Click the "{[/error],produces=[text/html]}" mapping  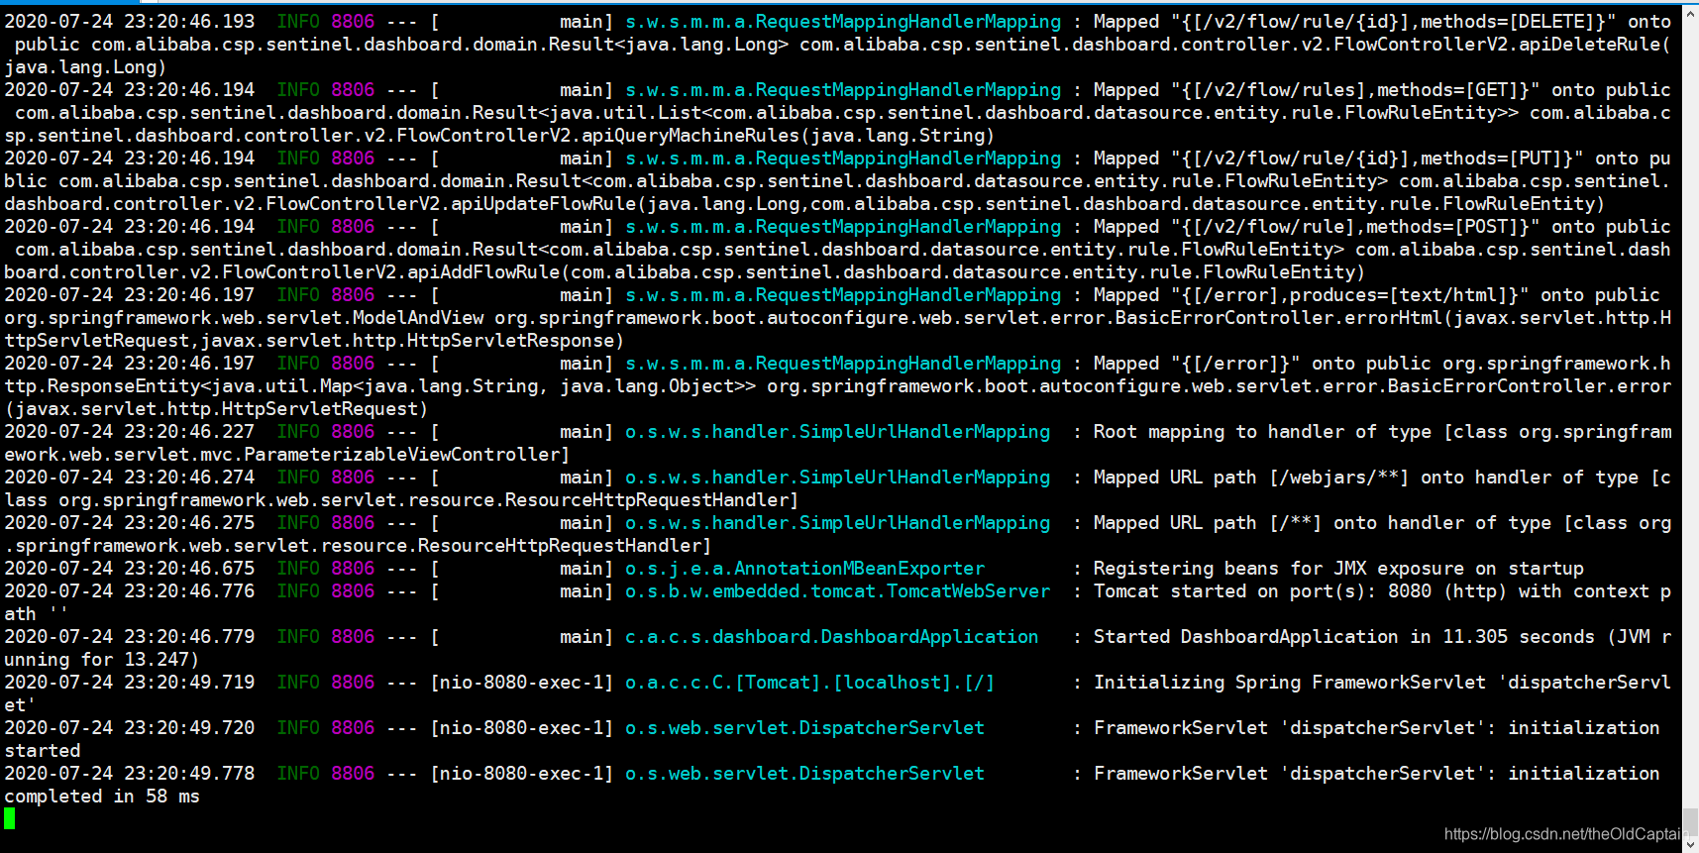point(1349,295)
